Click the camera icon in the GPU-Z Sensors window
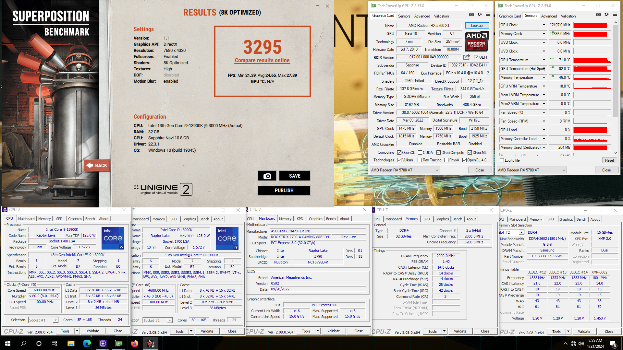 tap(598, 15)
